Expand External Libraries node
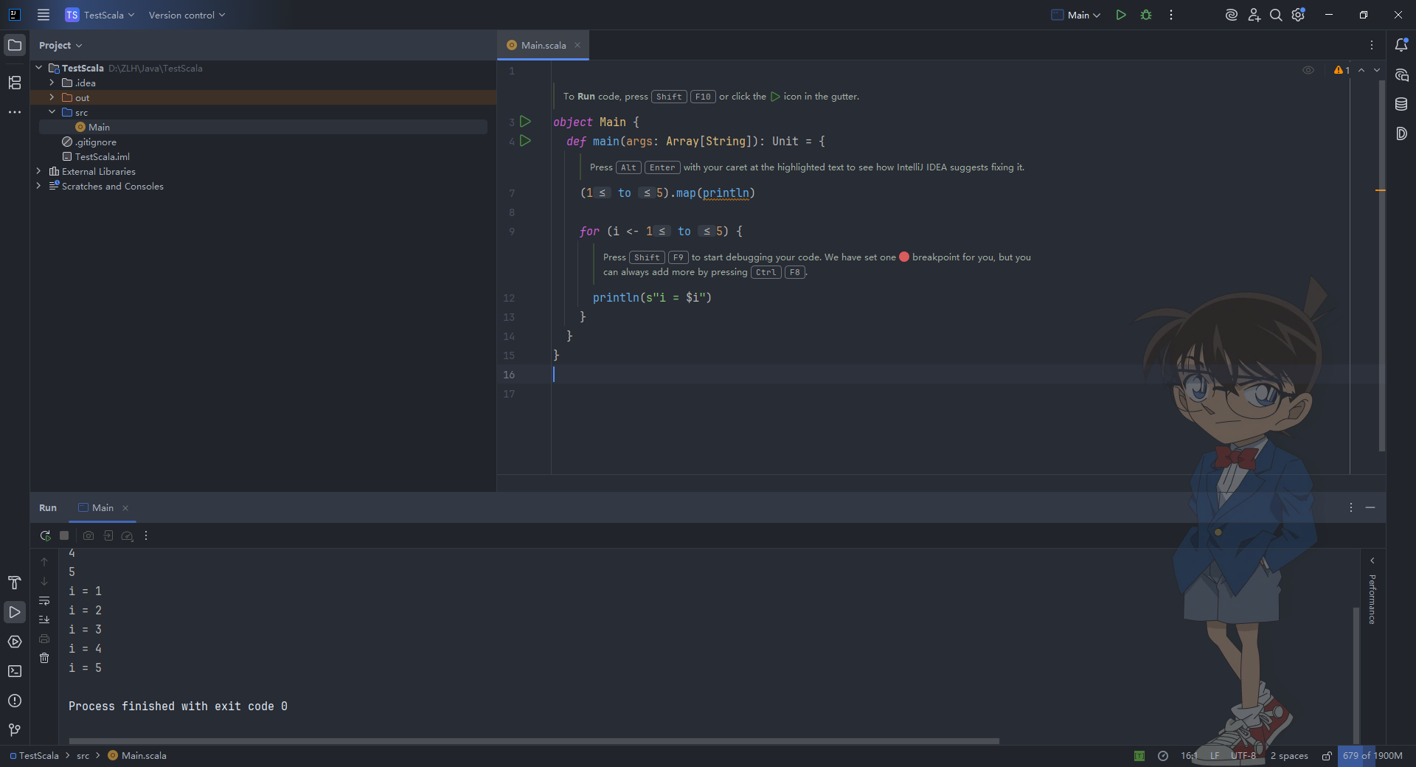 point(39,171)
